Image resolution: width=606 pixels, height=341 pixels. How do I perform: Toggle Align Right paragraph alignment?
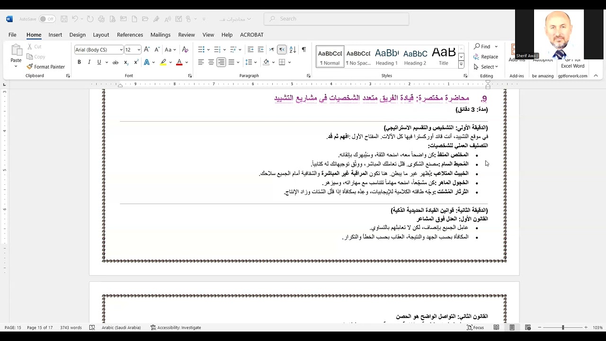[x=221, y=62]
